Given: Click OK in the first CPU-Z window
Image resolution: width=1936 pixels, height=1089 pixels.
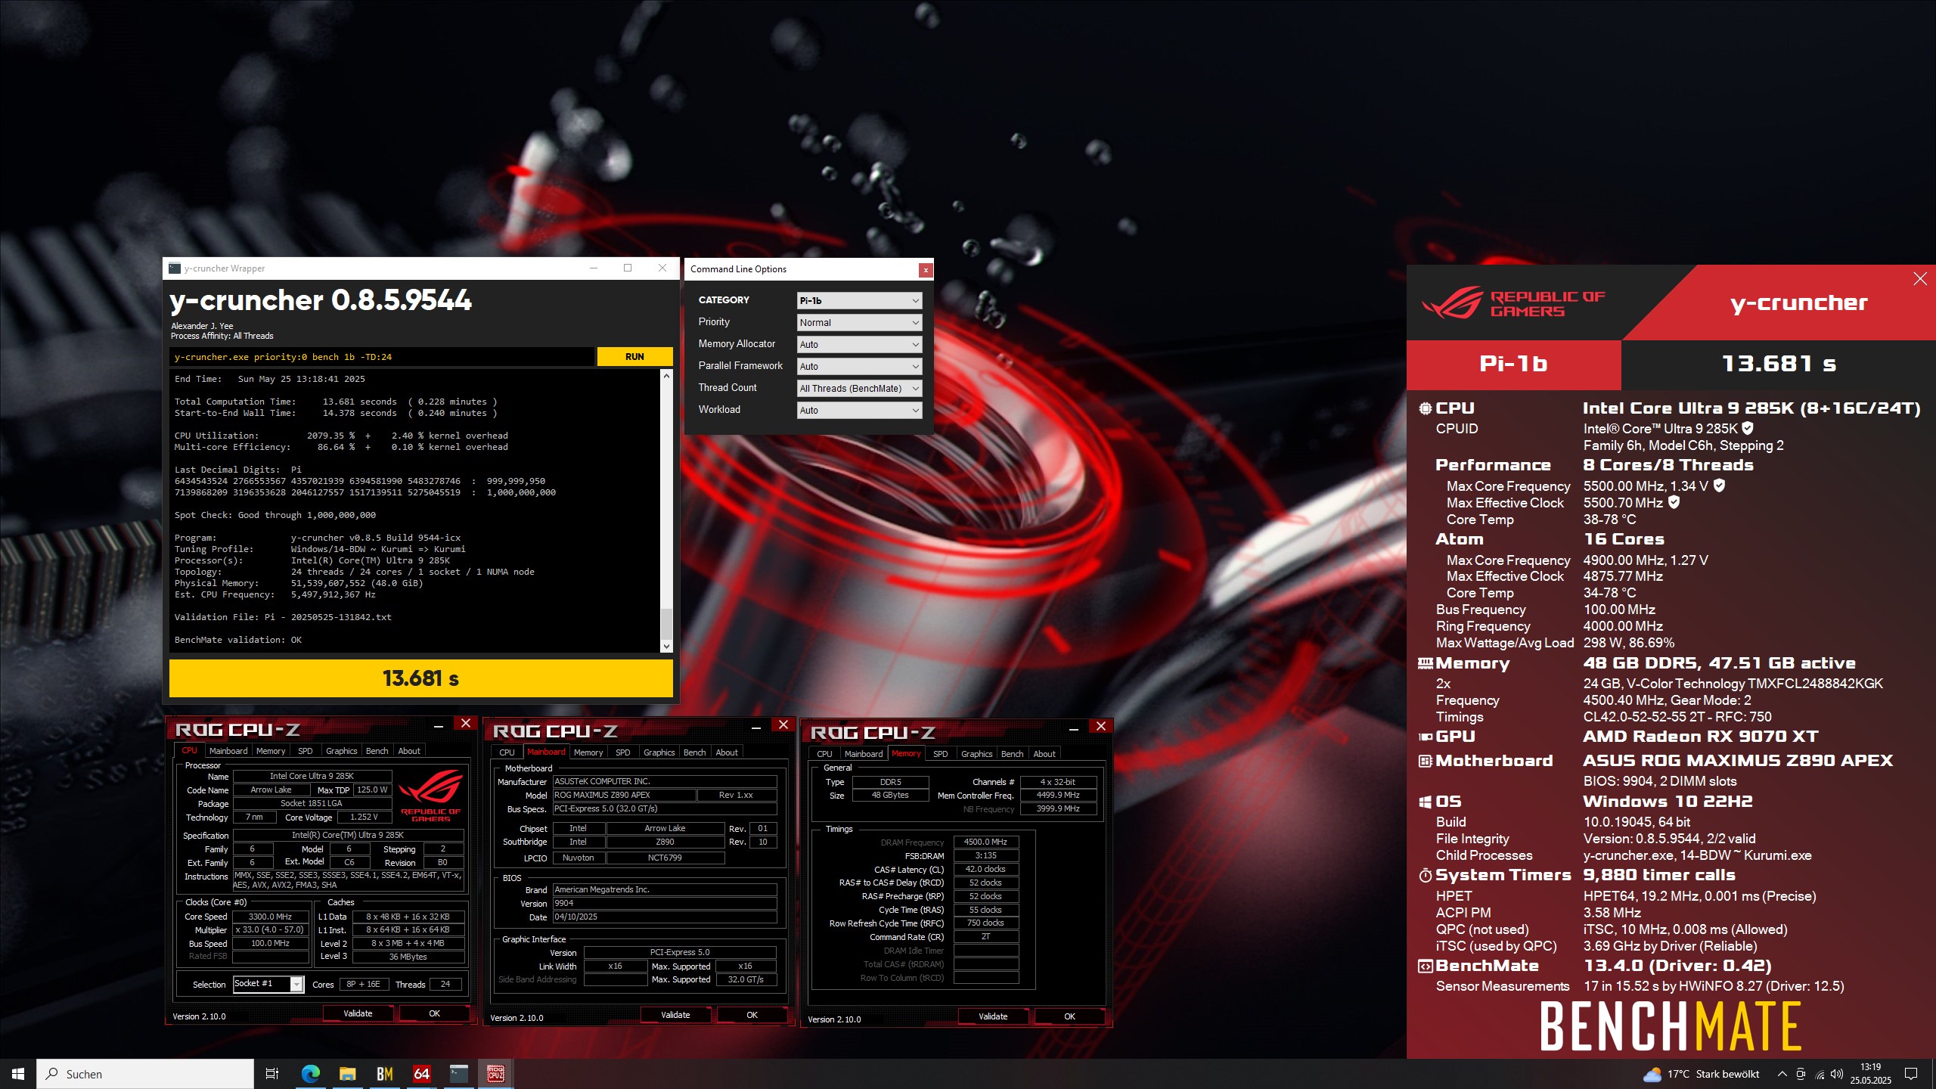Looking at the screenshot, I should point(434,1013).
